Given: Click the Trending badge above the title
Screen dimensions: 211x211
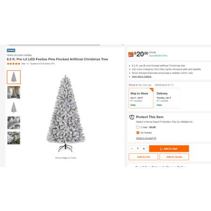Looking at the screenshot, I should [x=11, y=50].
